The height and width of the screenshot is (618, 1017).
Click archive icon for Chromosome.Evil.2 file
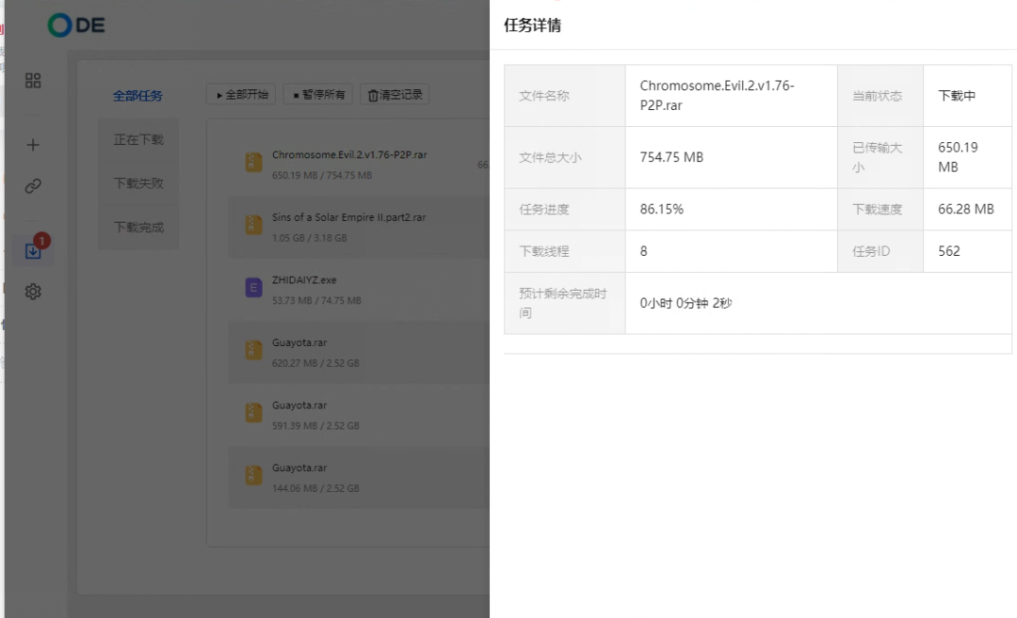253,163
